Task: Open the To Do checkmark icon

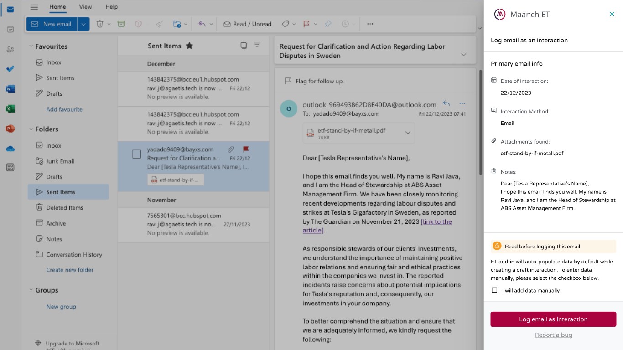Action: point(10,69)
